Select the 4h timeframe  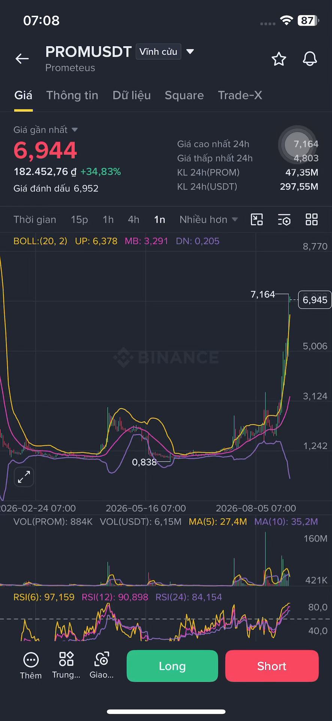tap(134, 220)
